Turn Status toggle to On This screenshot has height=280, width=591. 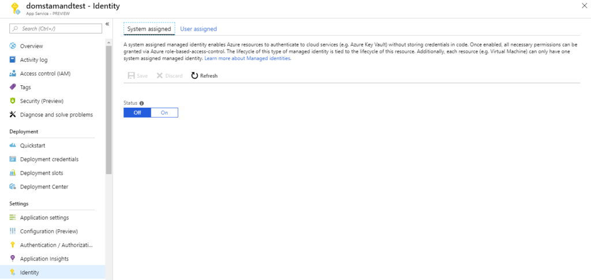(x=164, y=112)
